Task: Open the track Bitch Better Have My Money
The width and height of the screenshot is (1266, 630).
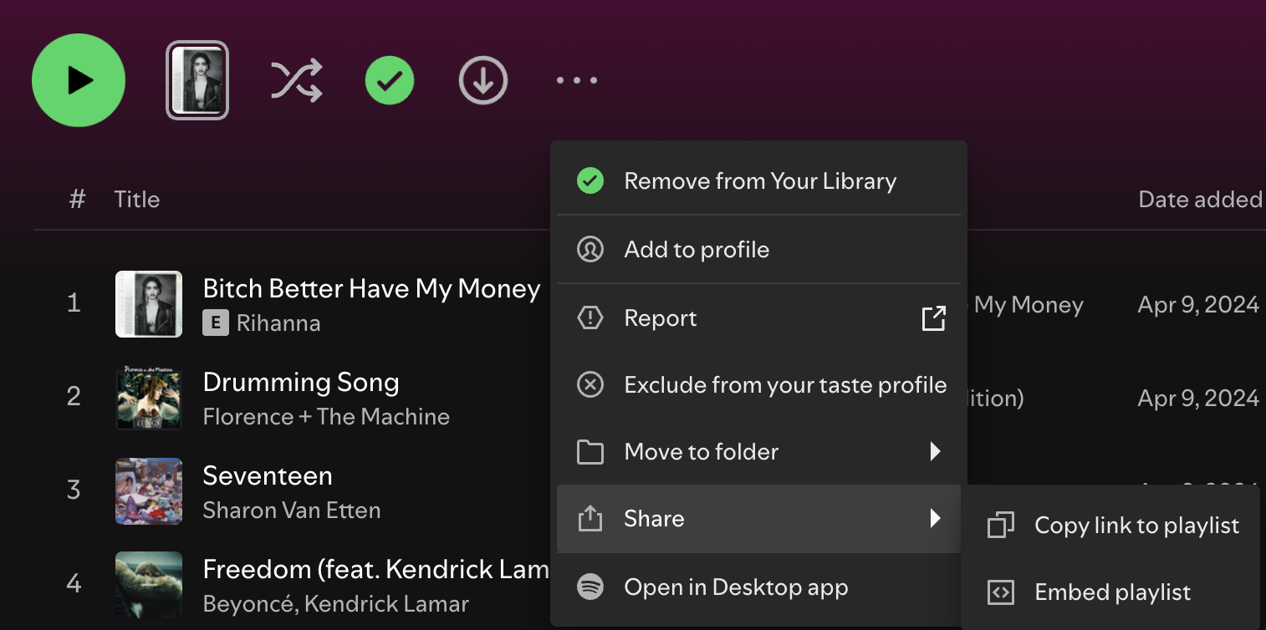Action: pyautogui.click(x=371, y=288)
